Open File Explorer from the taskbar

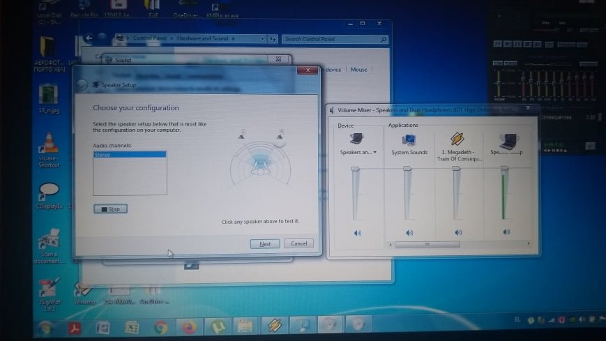245,326
